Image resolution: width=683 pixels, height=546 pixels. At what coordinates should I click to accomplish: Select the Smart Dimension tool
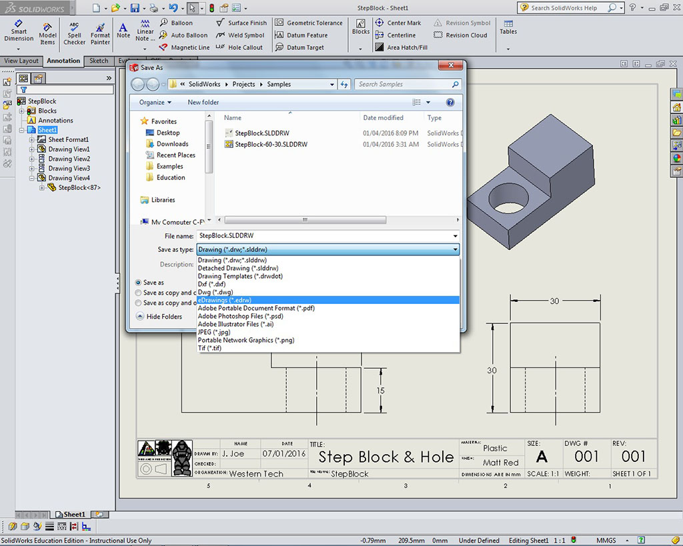pyautogui.click(x=19, y=31)
